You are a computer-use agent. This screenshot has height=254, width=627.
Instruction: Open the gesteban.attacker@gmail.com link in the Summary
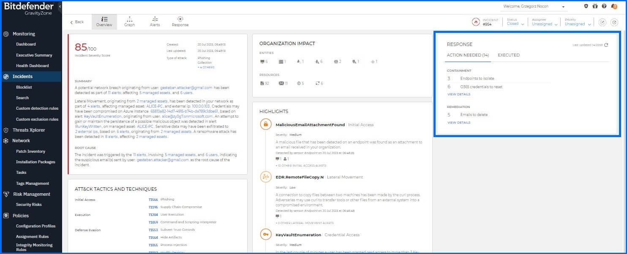pyautogui.click(x=186, y=88)
